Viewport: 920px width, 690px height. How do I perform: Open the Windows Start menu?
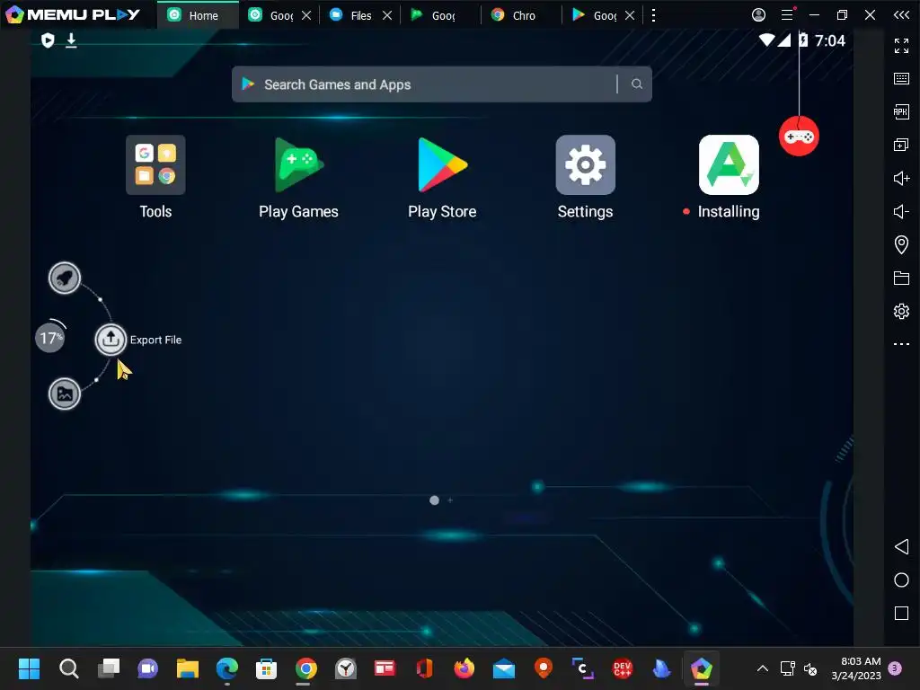tap(29, 668)
